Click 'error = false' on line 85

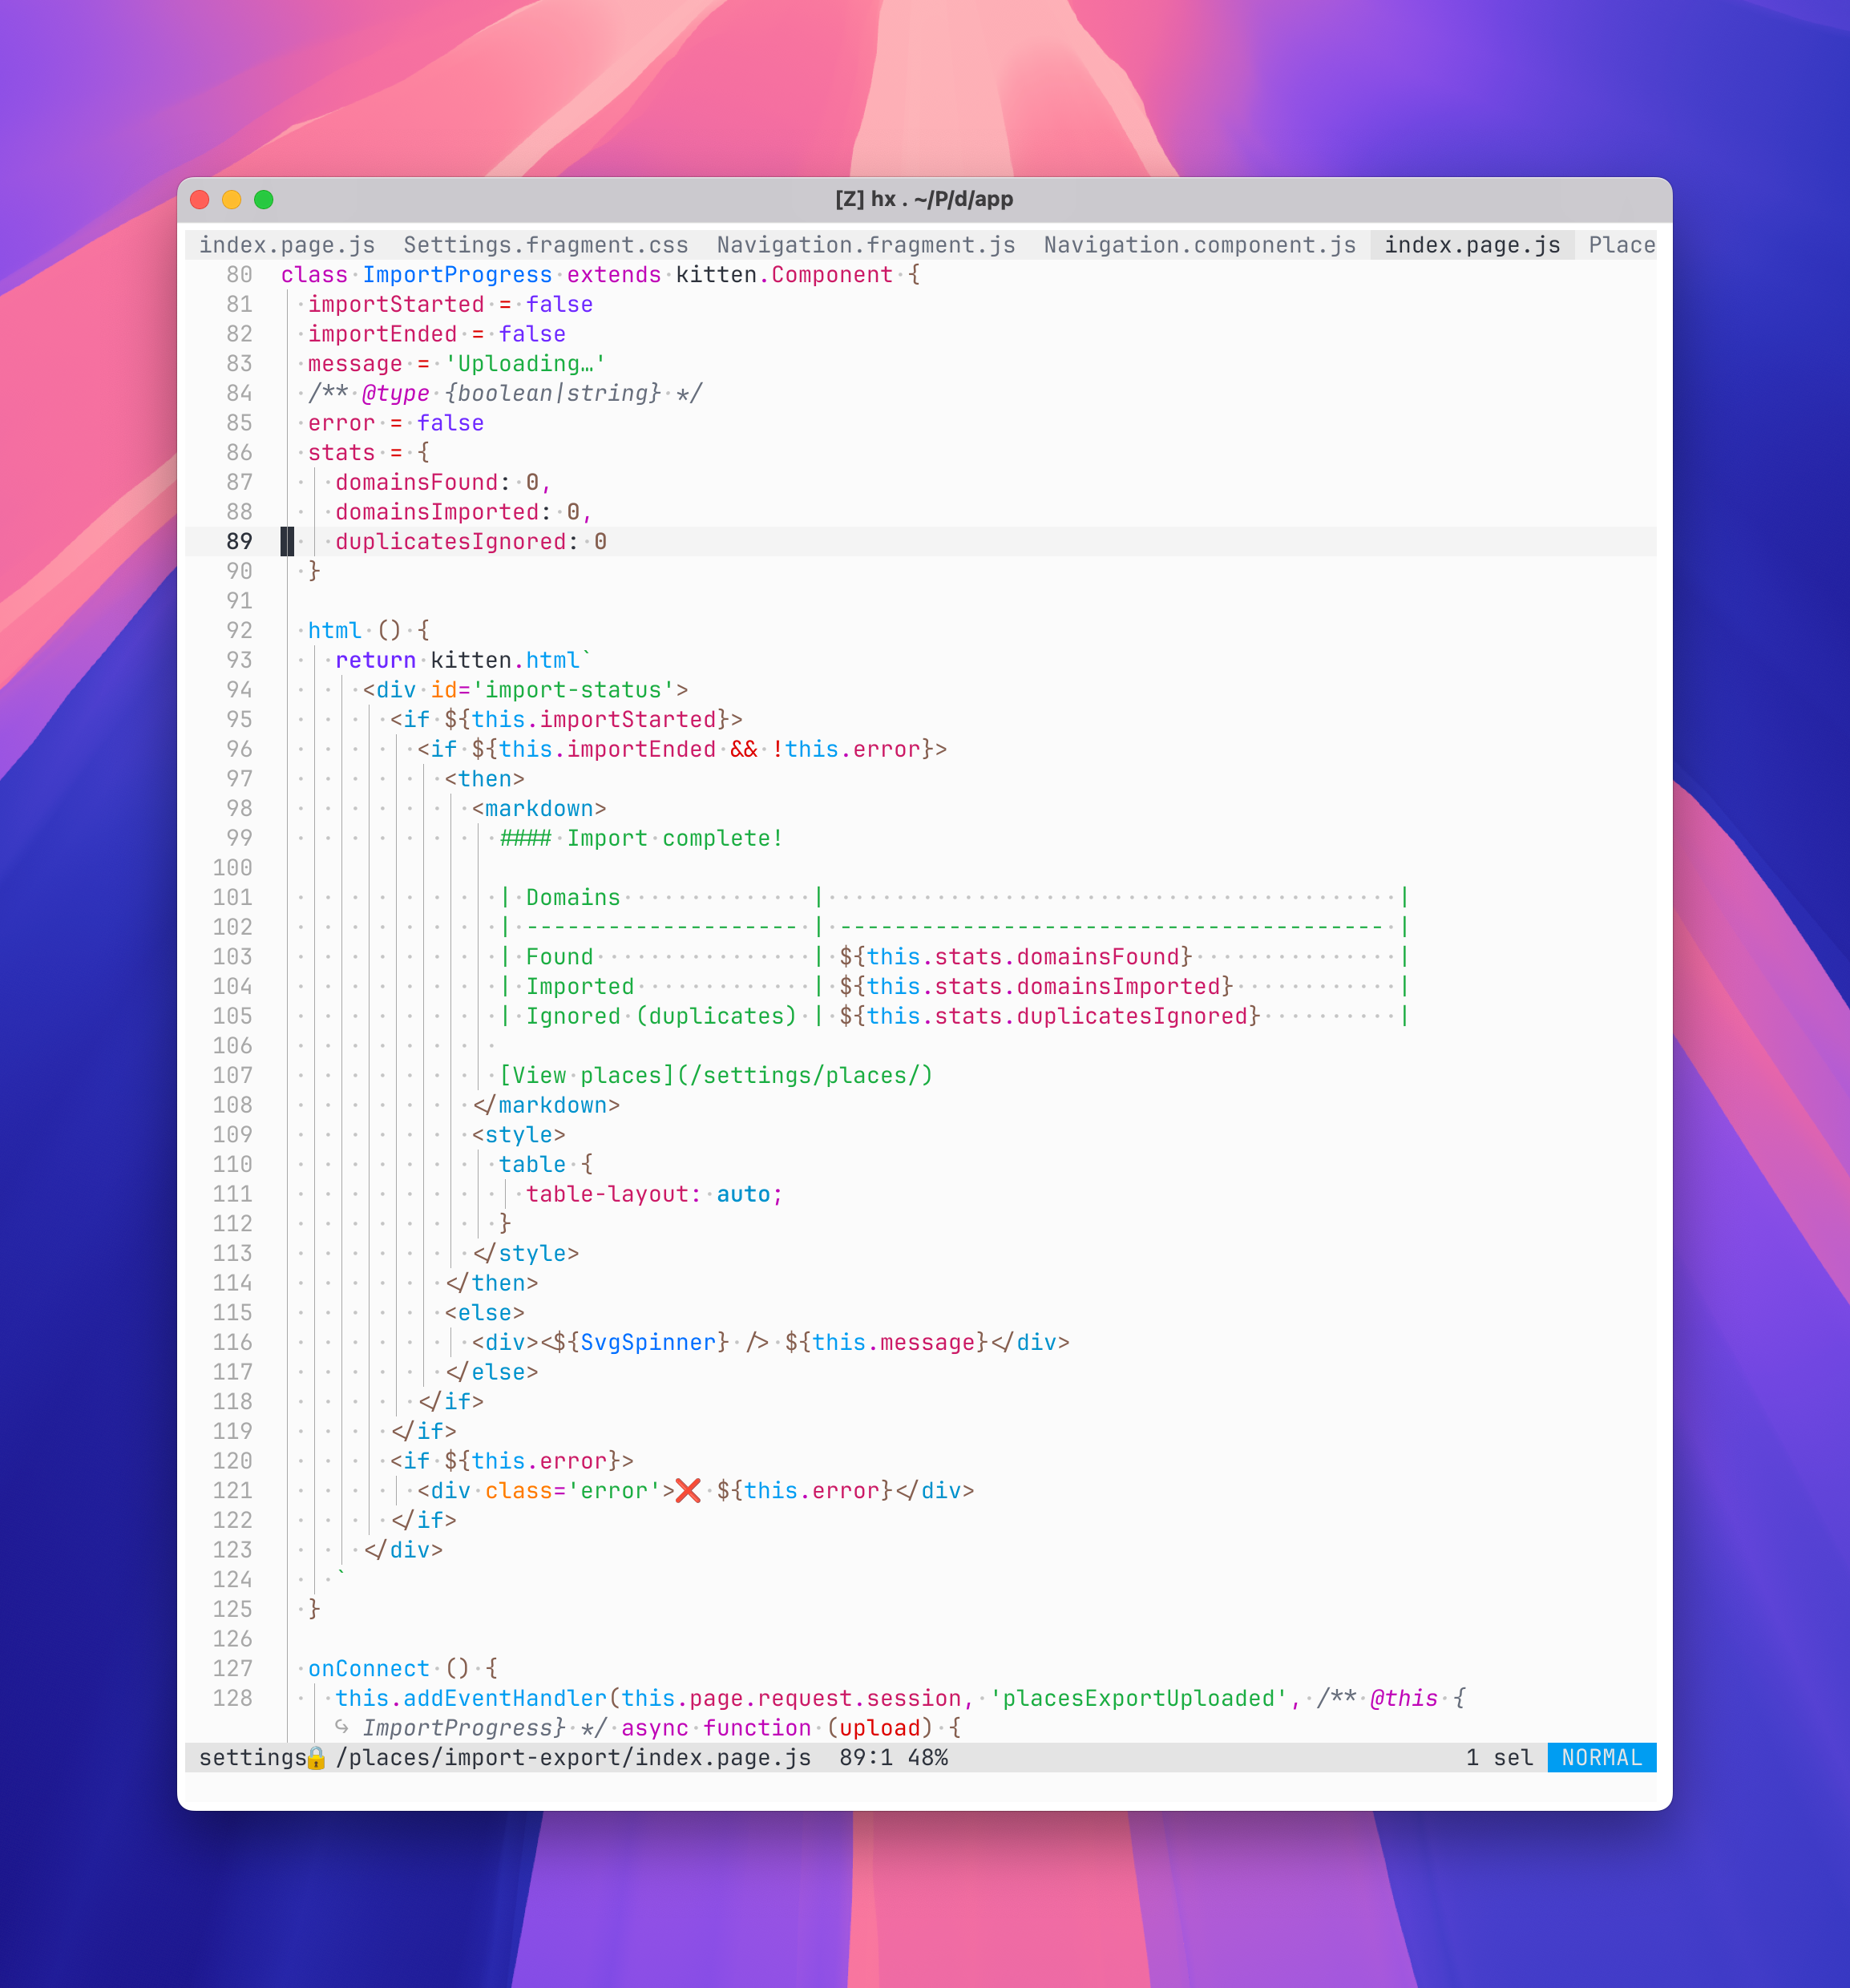click(396, 423)
